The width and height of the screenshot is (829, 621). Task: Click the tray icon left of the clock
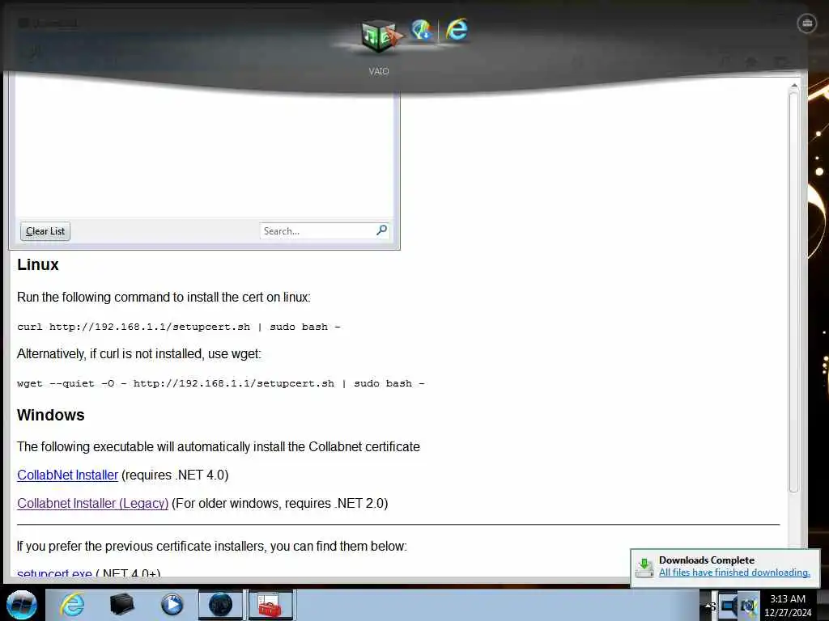coord(749,605)
